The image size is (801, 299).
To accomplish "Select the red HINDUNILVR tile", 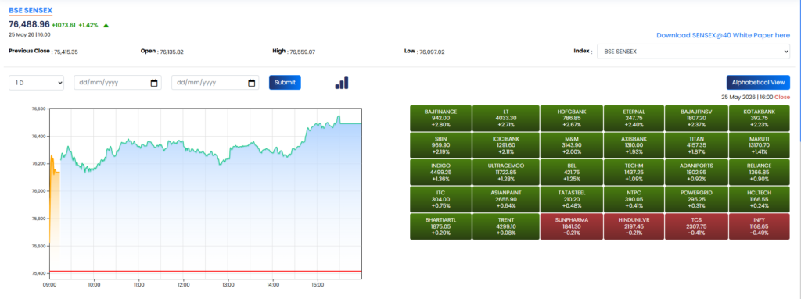I will [x=634, y=226].
